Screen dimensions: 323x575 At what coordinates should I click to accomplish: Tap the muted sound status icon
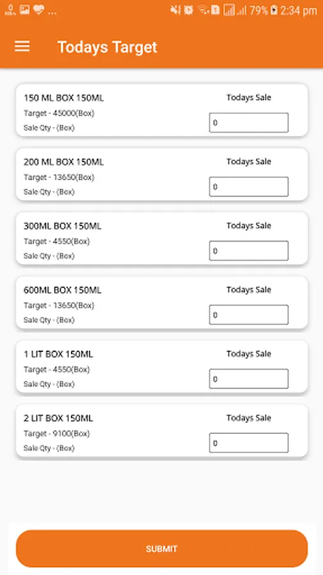(x=176, y=10)
